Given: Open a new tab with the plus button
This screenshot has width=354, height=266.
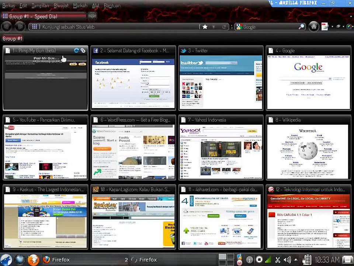Looking at the screenshot, I should click(x=92, y=16).
